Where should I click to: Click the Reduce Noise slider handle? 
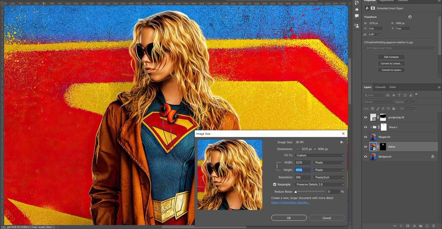click(296, 191)
